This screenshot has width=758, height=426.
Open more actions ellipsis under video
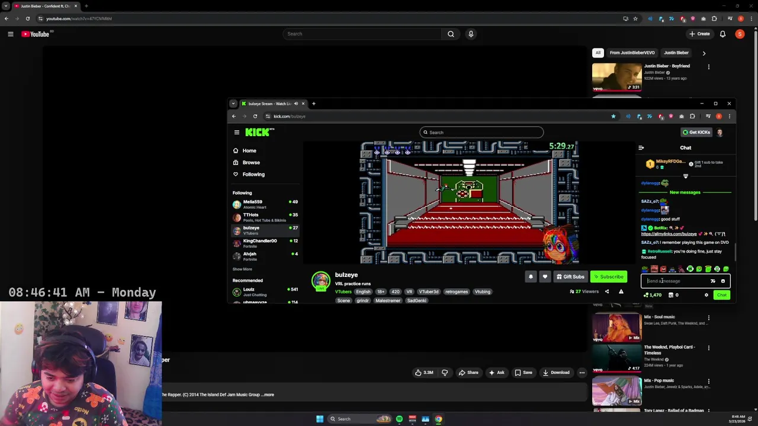coord(582,373)
